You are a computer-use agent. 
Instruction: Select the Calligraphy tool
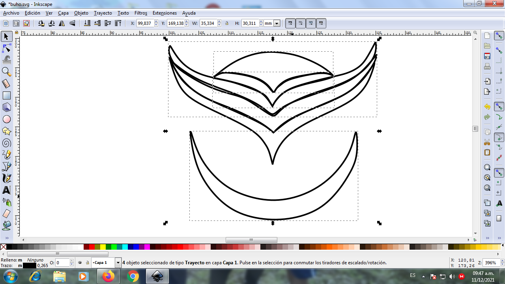click(6, 178)
